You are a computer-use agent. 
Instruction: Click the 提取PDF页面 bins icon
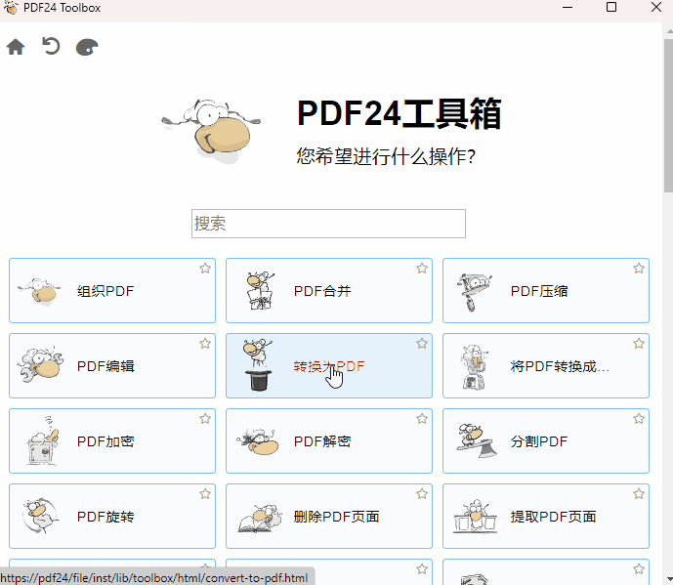tap(475, 516)
